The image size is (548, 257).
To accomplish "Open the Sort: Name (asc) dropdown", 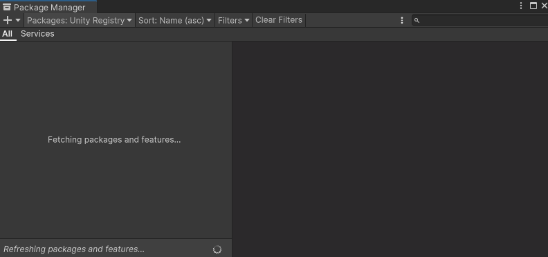I will pos(175,20).
